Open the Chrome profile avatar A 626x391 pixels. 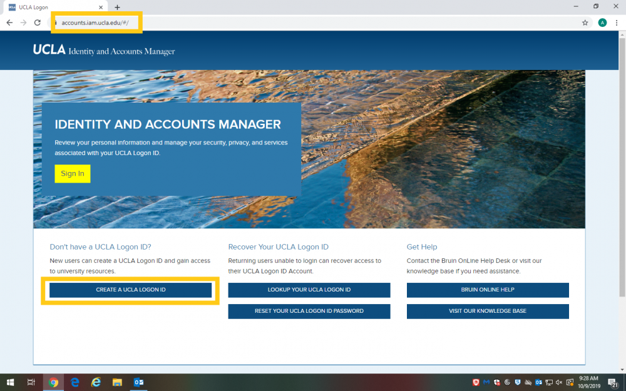(x=602, y=23)
